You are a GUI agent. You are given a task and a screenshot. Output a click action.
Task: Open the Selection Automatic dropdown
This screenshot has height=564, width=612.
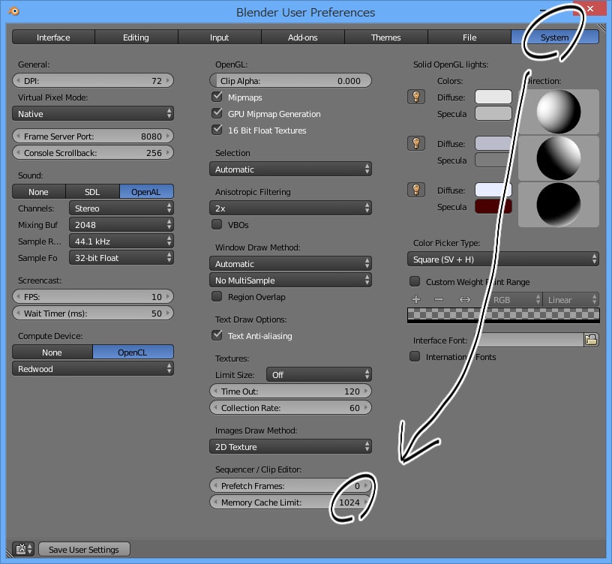[290, 169]
